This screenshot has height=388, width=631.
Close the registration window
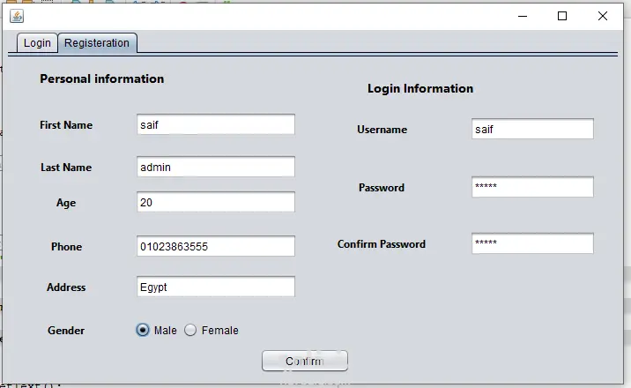(x=603, y=16)
